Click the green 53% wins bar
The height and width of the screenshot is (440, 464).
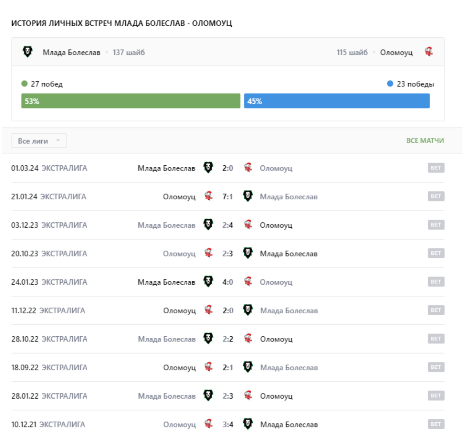131,101
